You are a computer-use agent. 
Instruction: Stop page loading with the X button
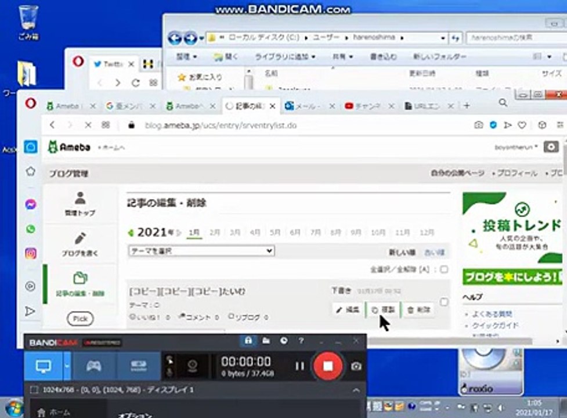pyautogui.click(x=88, y=125)
